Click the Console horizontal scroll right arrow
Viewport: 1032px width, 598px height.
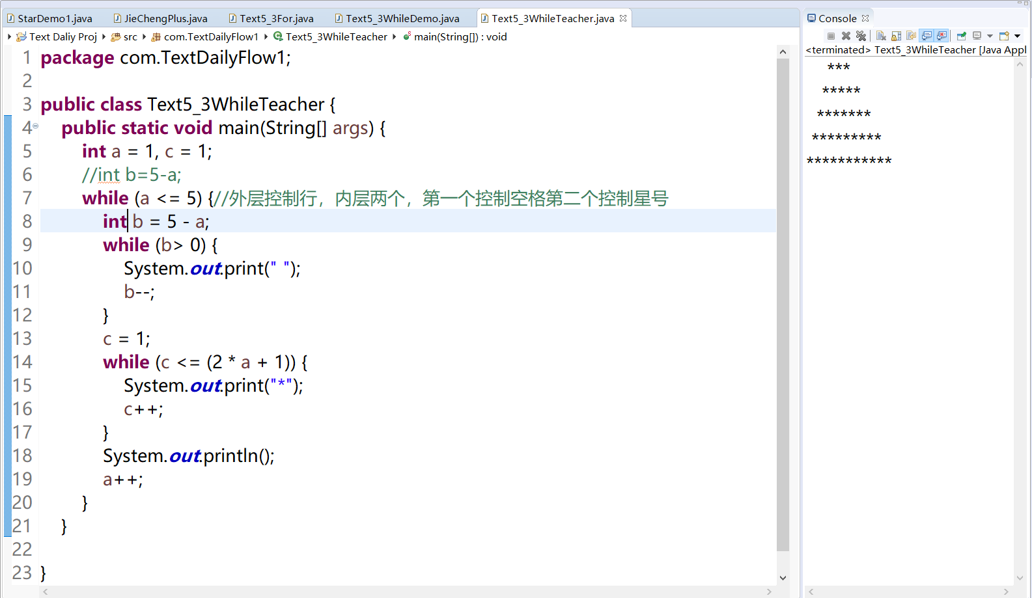[1006, 591]
